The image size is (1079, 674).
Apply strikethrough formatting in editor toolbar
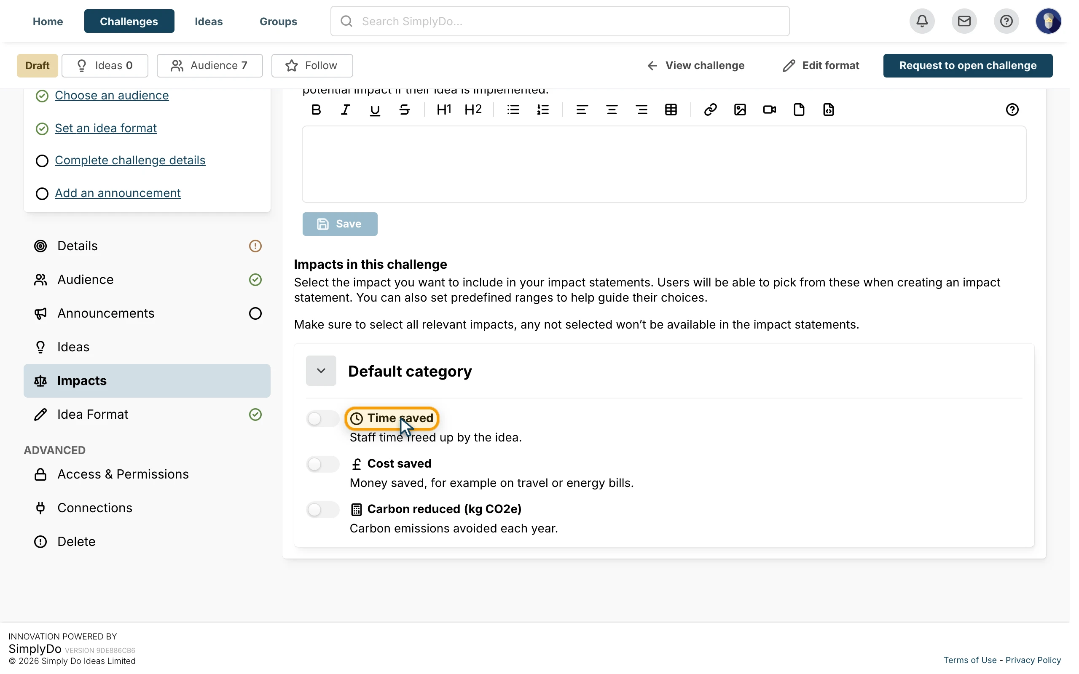(404, 110)
